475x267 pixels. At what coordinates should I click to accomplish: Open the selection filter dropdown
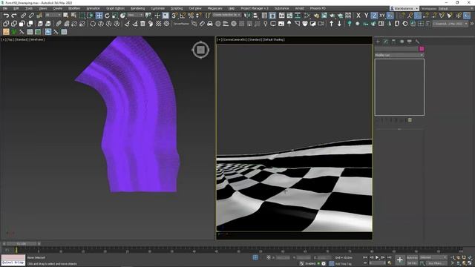click(x=53, y=15)
